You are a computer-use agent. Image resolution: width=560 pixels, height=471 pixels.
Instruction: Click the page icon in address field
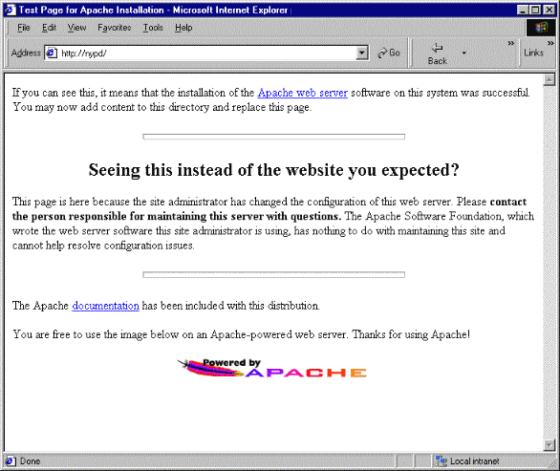(52, 54)
